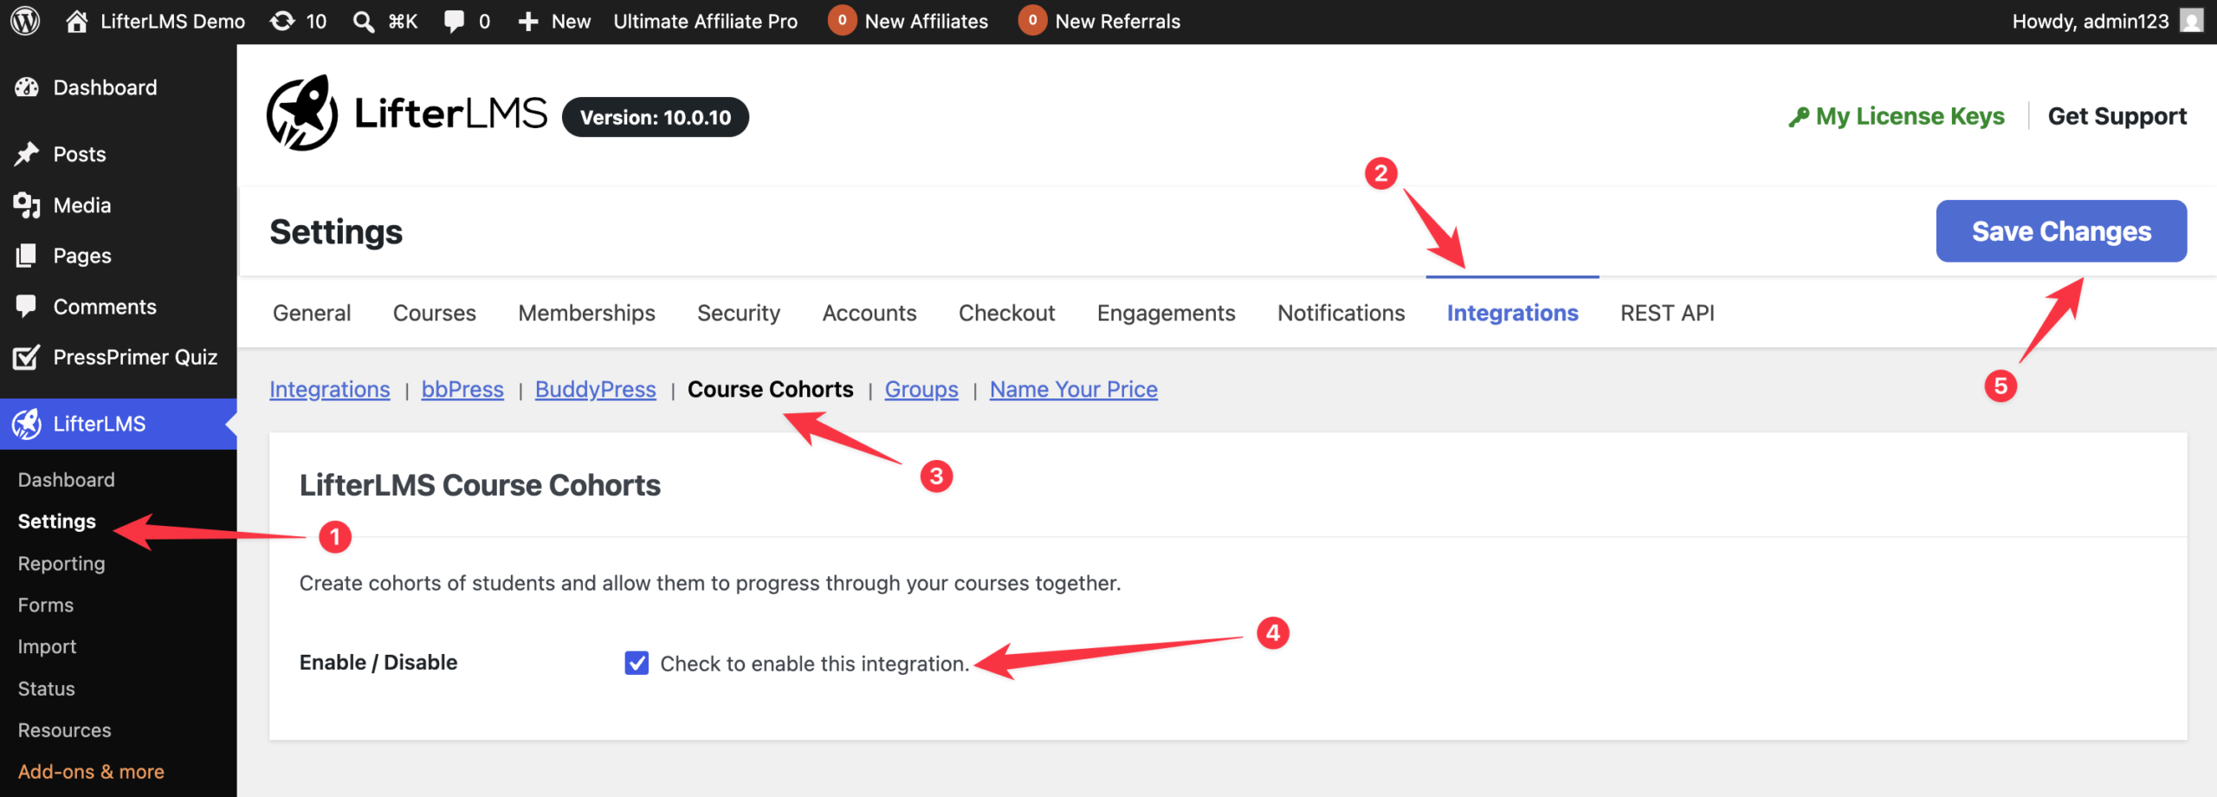Open the Memberships tab
Viewport: 2217px width, 797px height.
(587, 313)
